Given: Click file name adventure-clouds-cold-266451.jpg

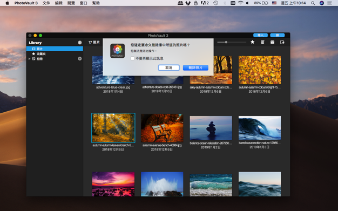Looking at the screenshot, I should point(162,87).
